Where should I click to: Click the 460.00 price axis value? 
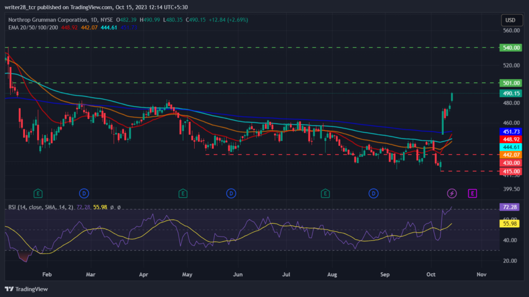(511, 123)
